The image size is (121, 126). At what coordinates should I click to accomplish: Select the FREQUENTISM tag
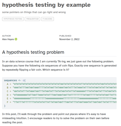[32, 19]
